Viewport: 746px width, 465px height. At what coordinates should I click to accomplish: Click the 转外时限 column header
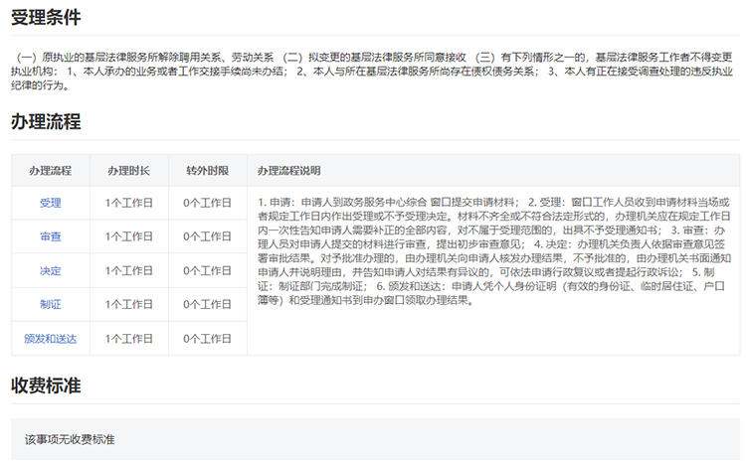pos(208,171)
